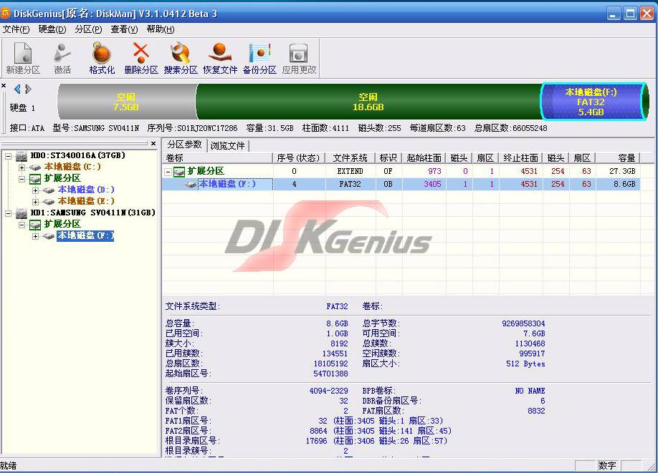The image size is (658, 473).
Task: Click the 扩展分区 icon in partition table
Action: click(179, 172)
